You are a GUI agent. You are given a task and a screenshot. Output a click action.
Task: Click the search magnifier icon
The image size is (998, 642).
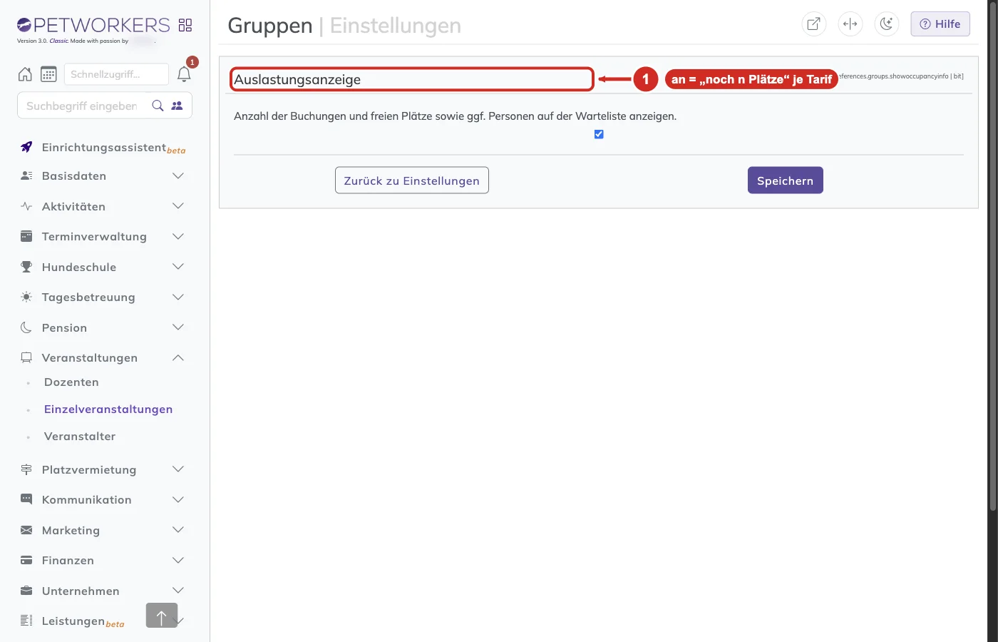click(x=158, y=106)
